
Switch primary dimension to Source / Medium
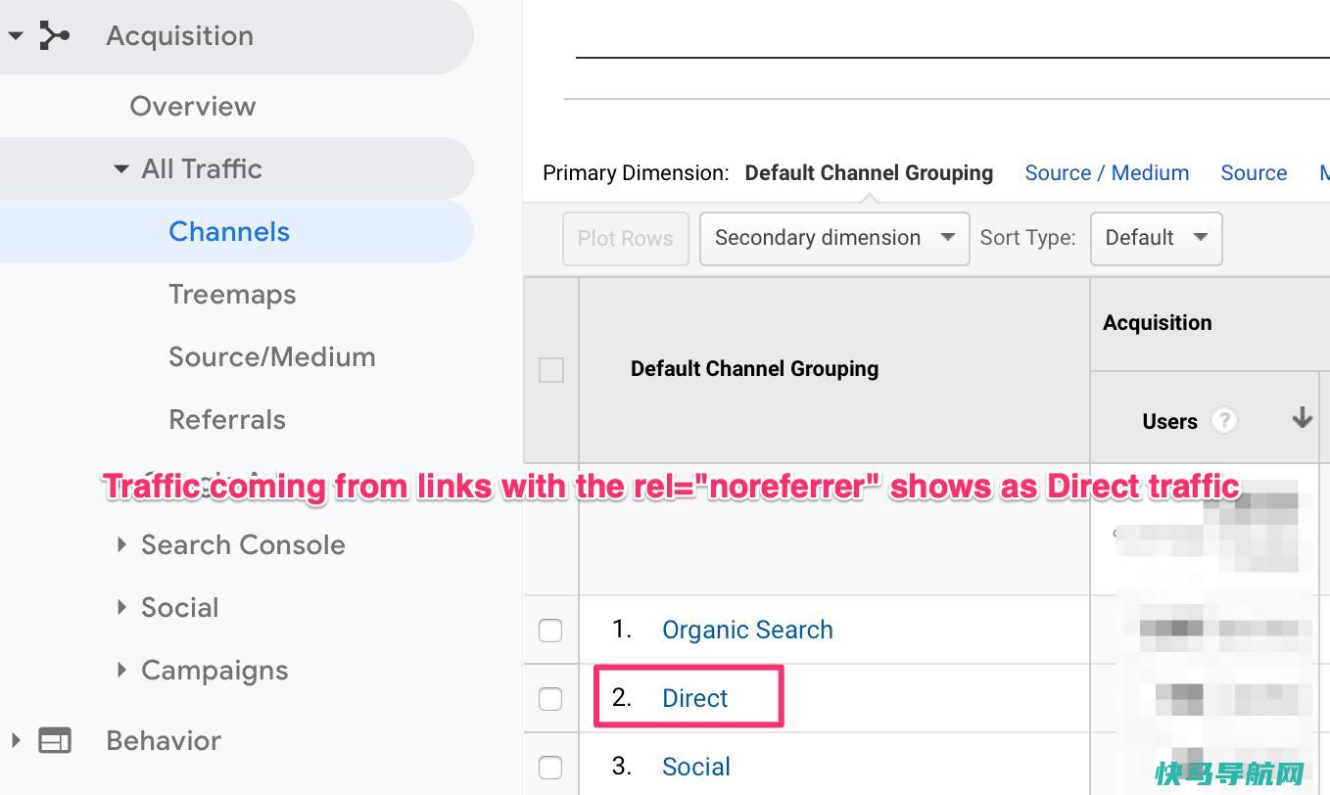coord(1107,172)
